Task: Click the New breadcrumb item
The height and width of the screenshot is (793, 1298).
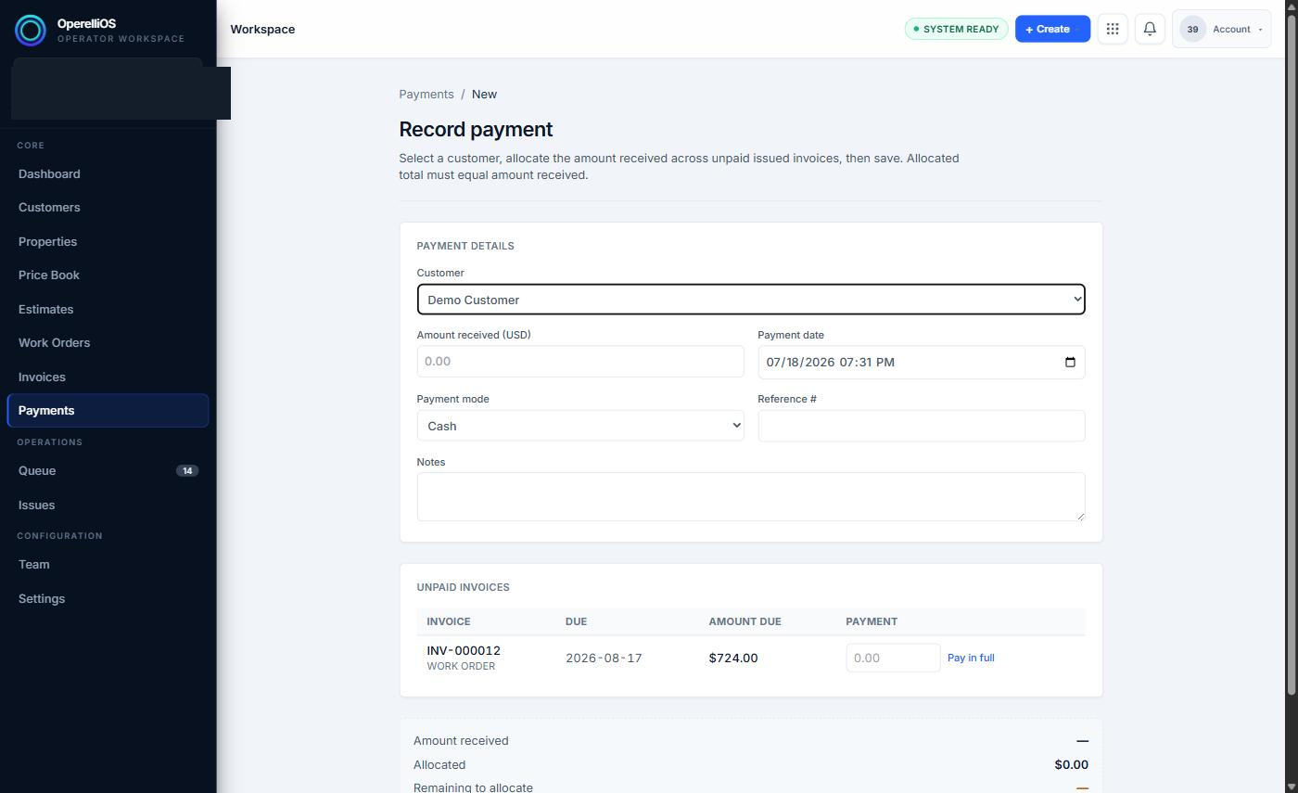Action: click(484, 95)
